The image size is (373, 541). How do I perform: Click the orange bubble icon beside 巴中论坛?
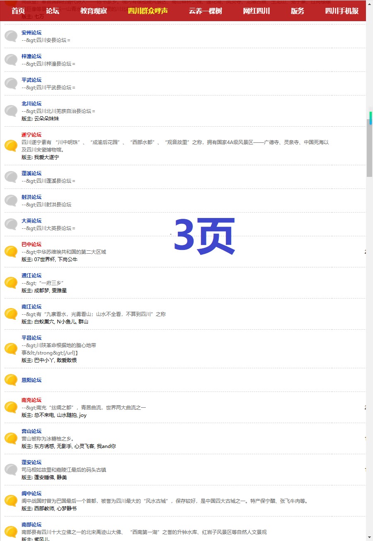point(11,252)
